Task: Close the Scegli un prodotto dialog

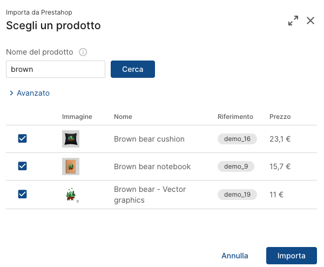Action: coord(310,21)
